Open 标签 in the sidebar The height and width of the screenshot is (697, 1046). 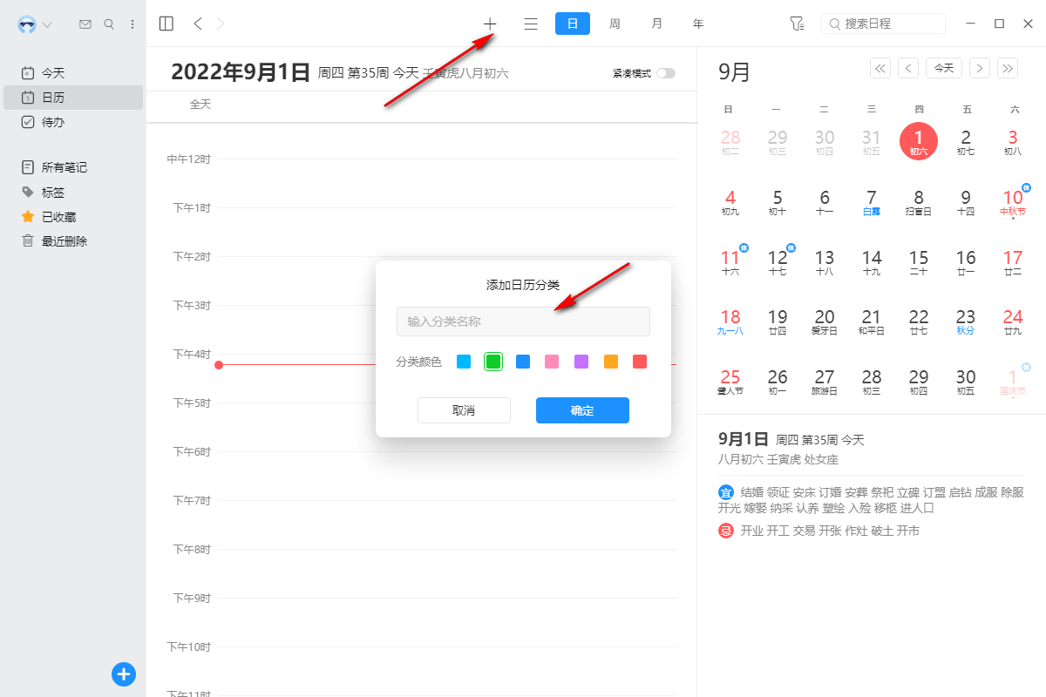tap(73, 192)
